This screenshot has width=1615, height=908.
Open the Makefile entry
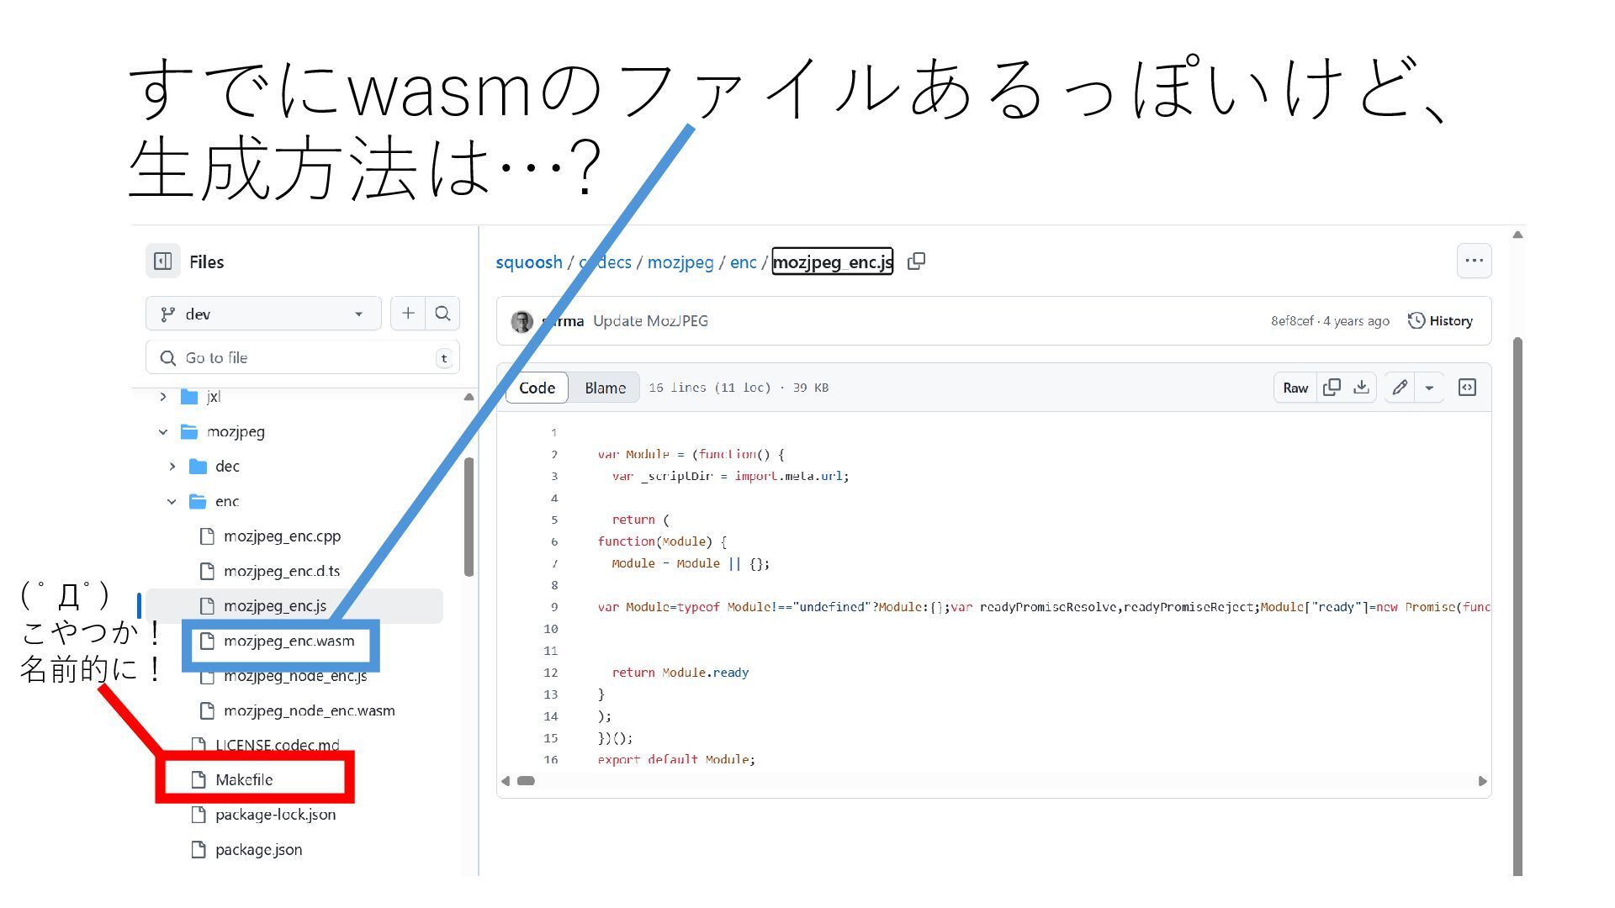tap(243, 779)
